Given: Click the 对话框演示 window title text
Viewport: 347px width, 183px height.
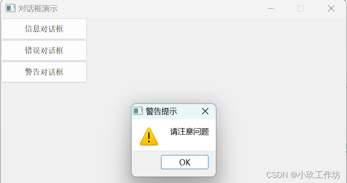Looking at the screenshot, I should 38,9.
